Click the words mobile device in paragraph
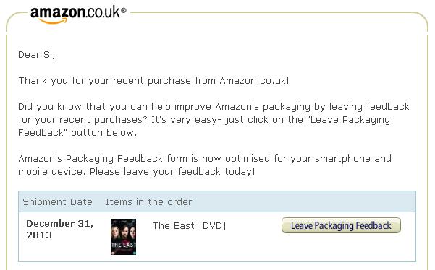The width and height of the screenshot is (435, 270). [x=50, y=172]
